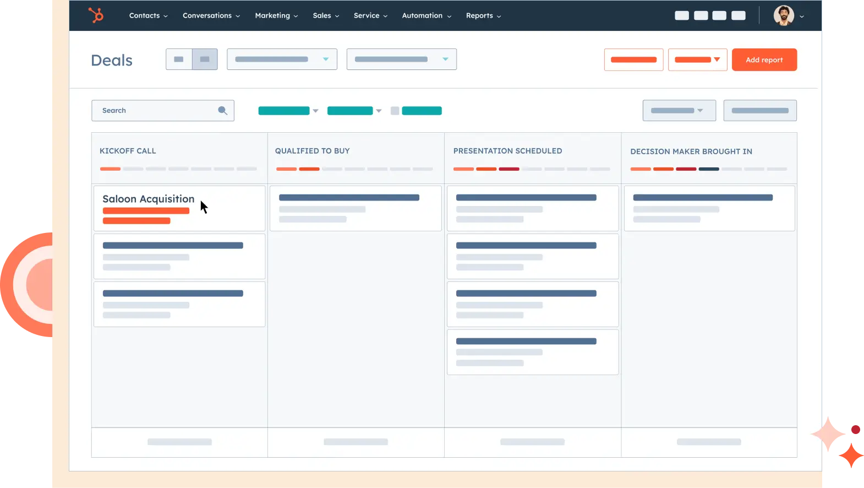Open the first dropdown next to view toggle

coord(282,59)
